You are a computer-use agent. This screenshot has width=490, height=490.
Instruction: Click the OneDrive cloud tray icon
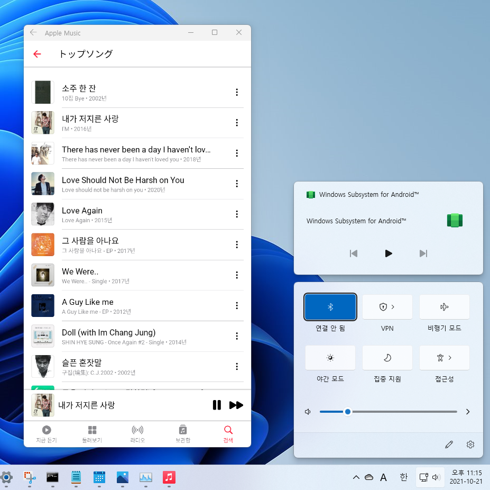tap(369, 477)
